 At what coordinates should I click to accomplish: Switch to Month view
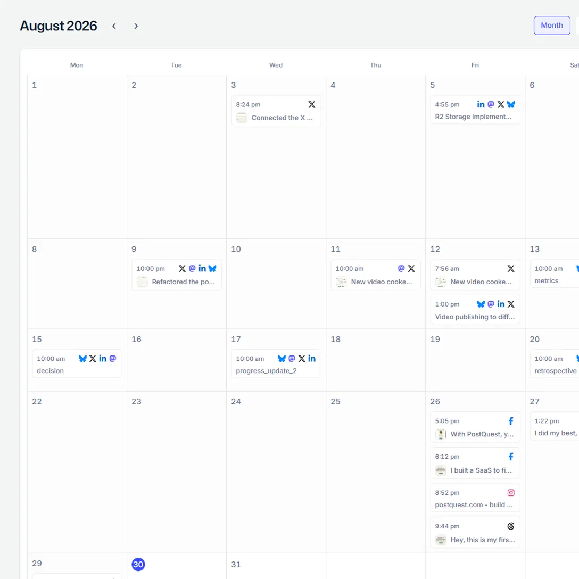(552, 26)
